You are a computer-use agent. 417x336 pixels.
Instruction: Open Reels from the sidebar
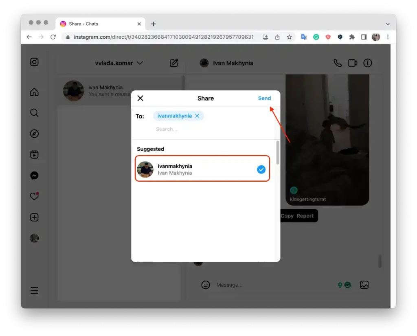(34, 155)
